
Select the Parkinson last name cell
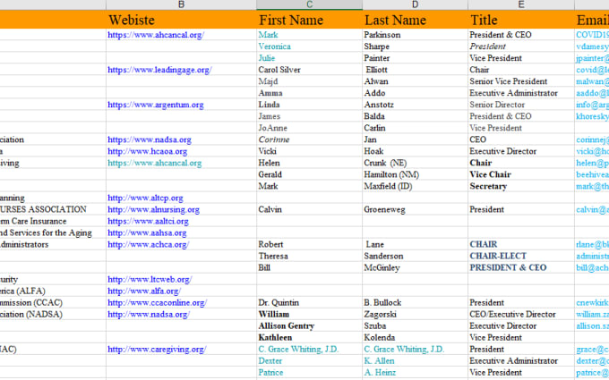tap(416, 35)
